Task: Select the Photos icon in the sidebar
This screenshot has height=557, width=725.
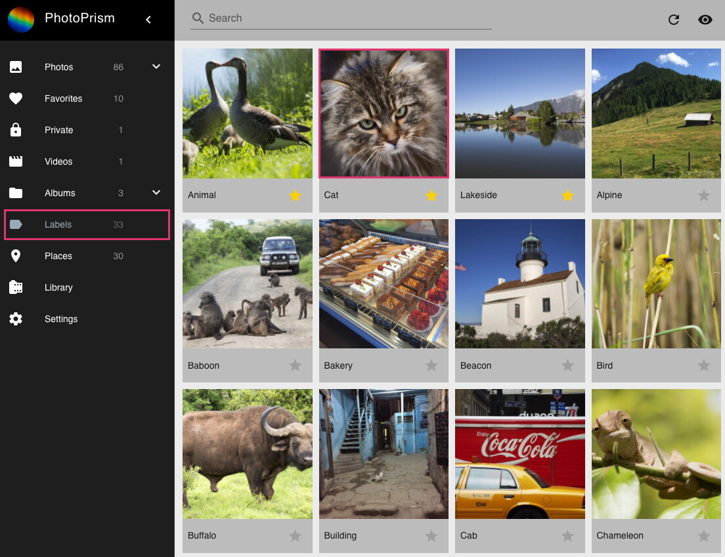Action: pos(16,66)
